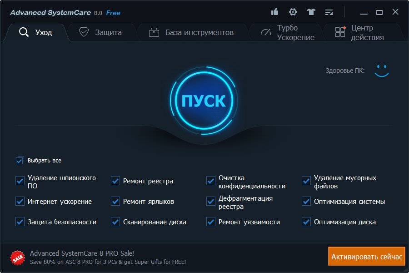This screenshot has width=409, height=273.
Task: Open the Центр действия tab
Action: [364, 32]
